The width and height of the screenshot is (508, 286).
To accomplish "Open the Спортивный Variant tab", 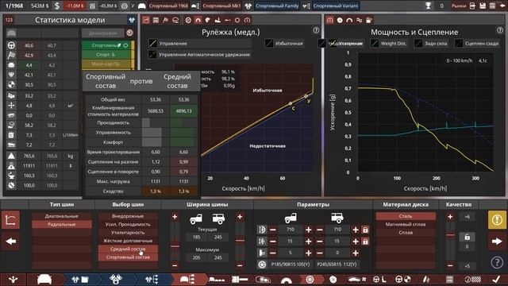I will tap(336, 6).
